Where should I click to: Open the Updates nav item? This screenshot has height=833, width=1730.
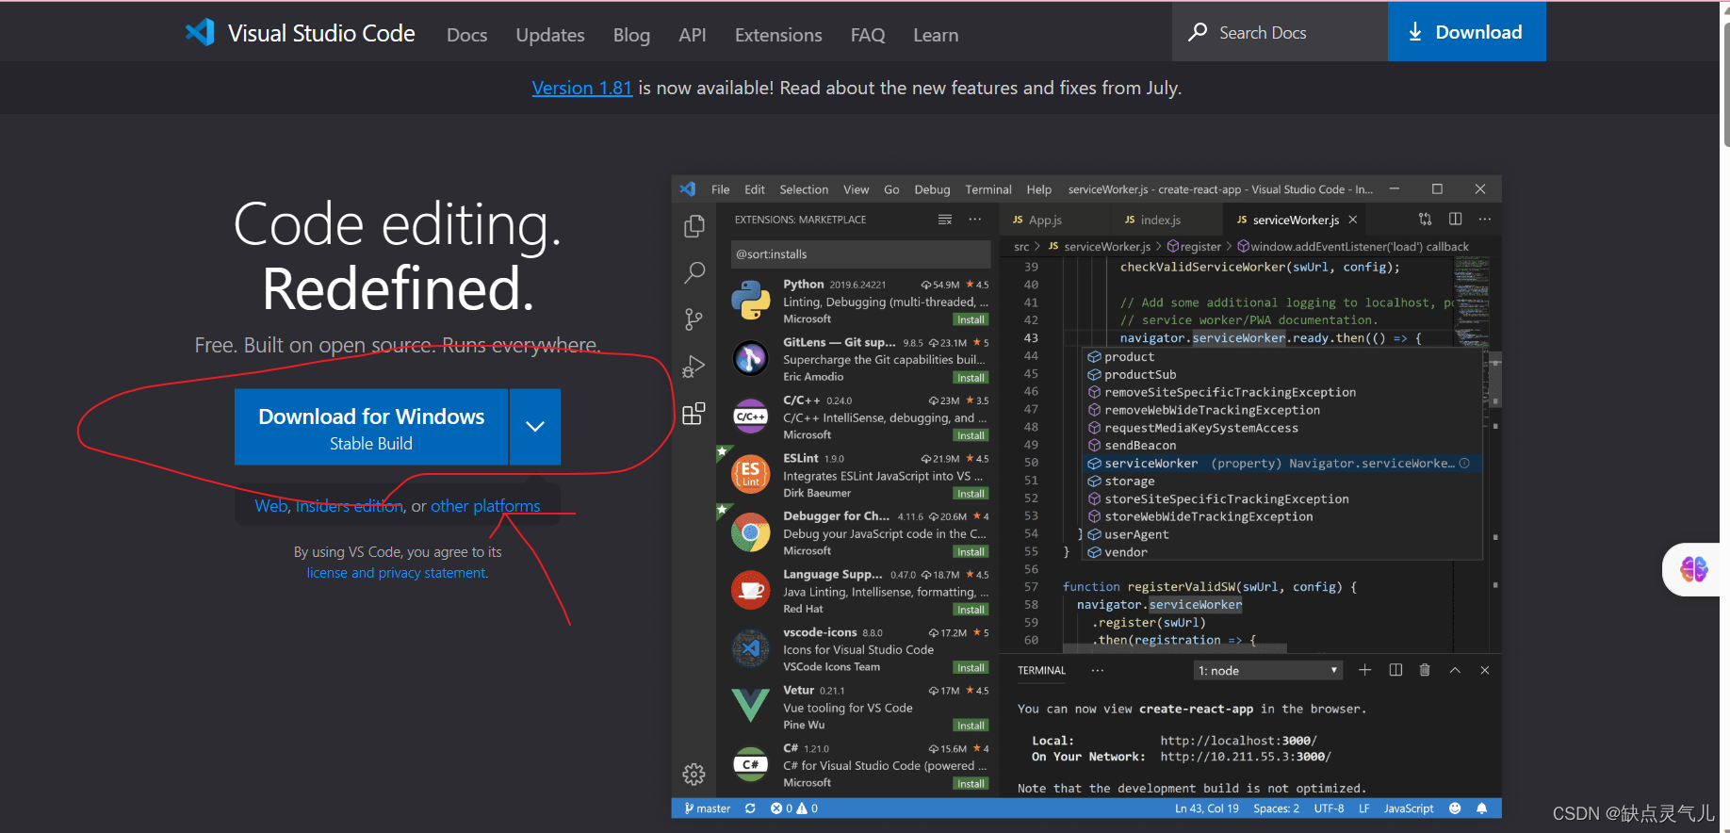pyautogui.click(x=550, y=35)
